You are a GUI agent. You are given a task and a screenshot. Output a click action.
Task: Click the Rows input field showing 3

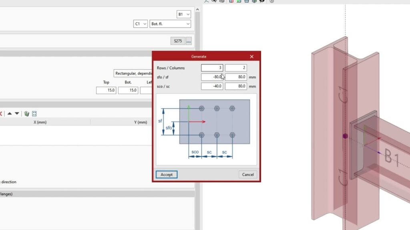212,68
